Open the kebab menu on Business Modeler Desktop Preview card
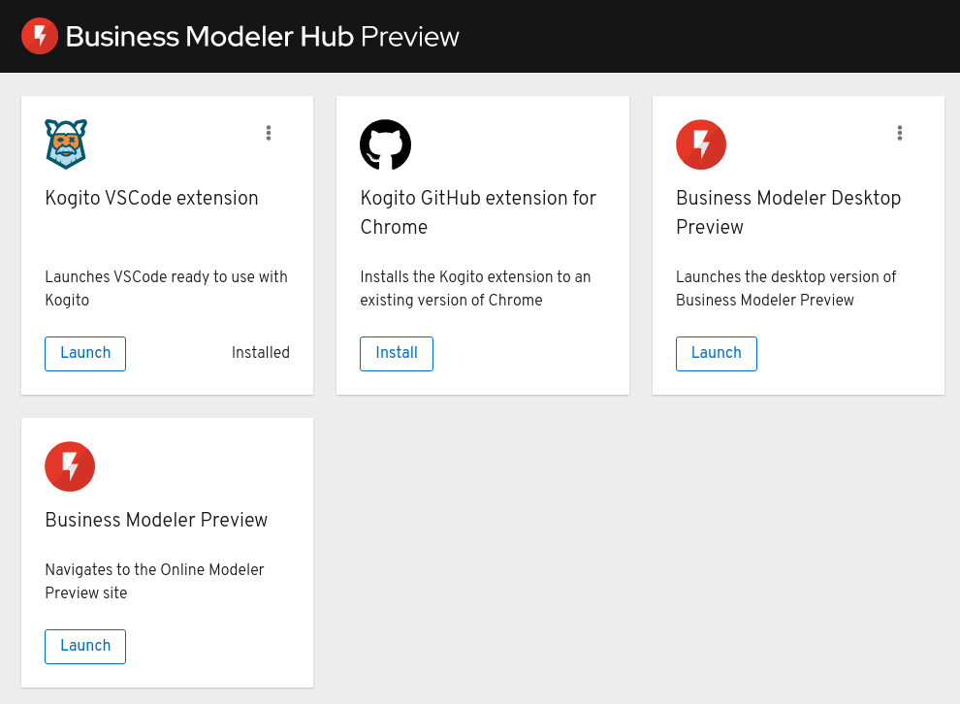960x704 pixels. 900,133
